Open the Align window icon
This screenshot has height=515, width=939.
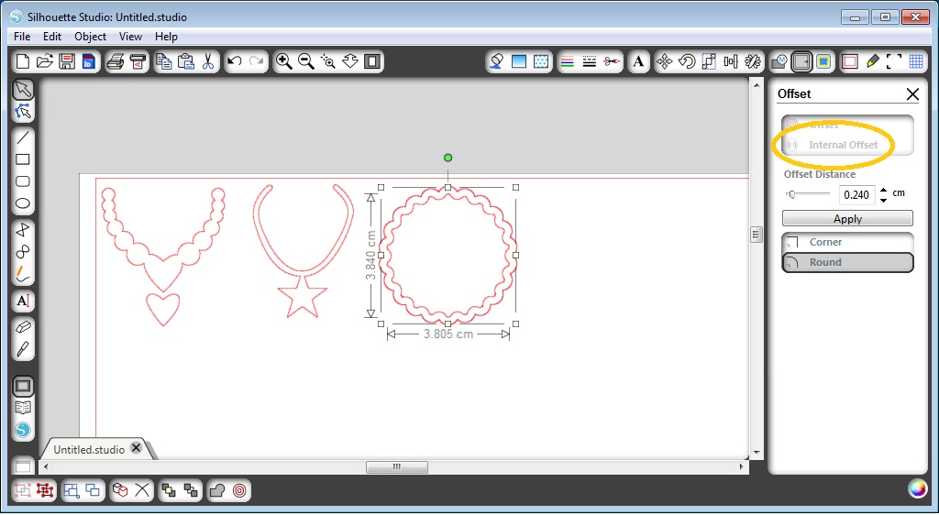(731, 61)
